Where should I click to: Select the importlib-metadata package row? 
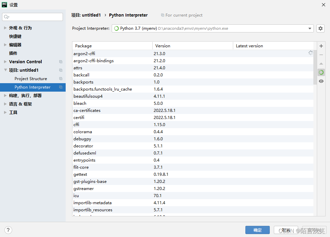(x=193, y=203)
